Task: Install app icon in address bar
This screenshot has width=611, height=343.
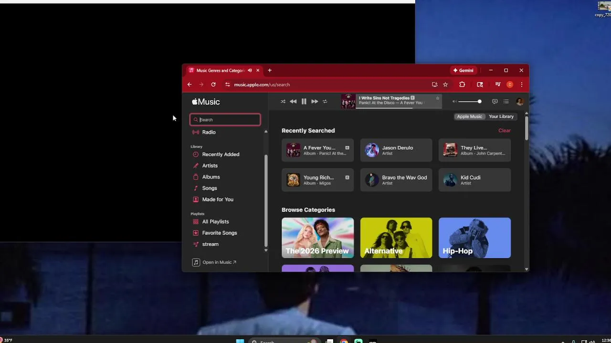Action: tap(434, 84)
